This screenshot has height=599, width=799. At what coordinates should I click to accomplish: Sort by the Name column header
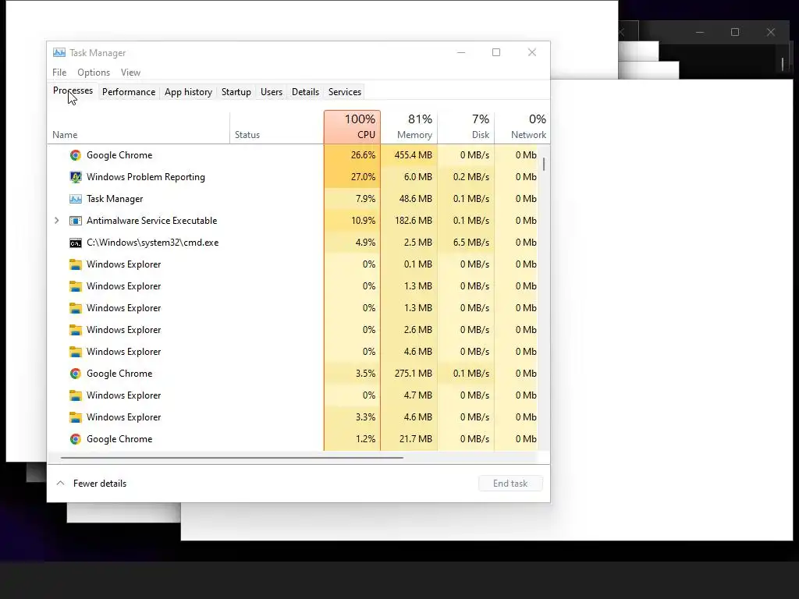pyautogui.click(x=139, y=127)
